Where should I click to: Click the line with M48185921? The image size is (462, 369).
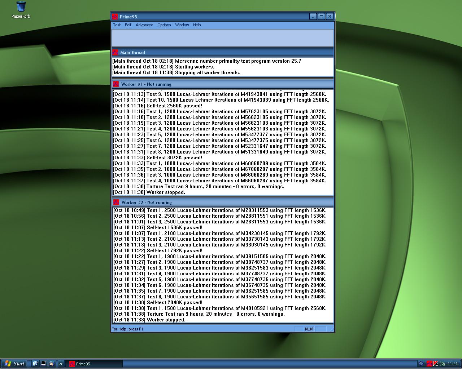220,308
